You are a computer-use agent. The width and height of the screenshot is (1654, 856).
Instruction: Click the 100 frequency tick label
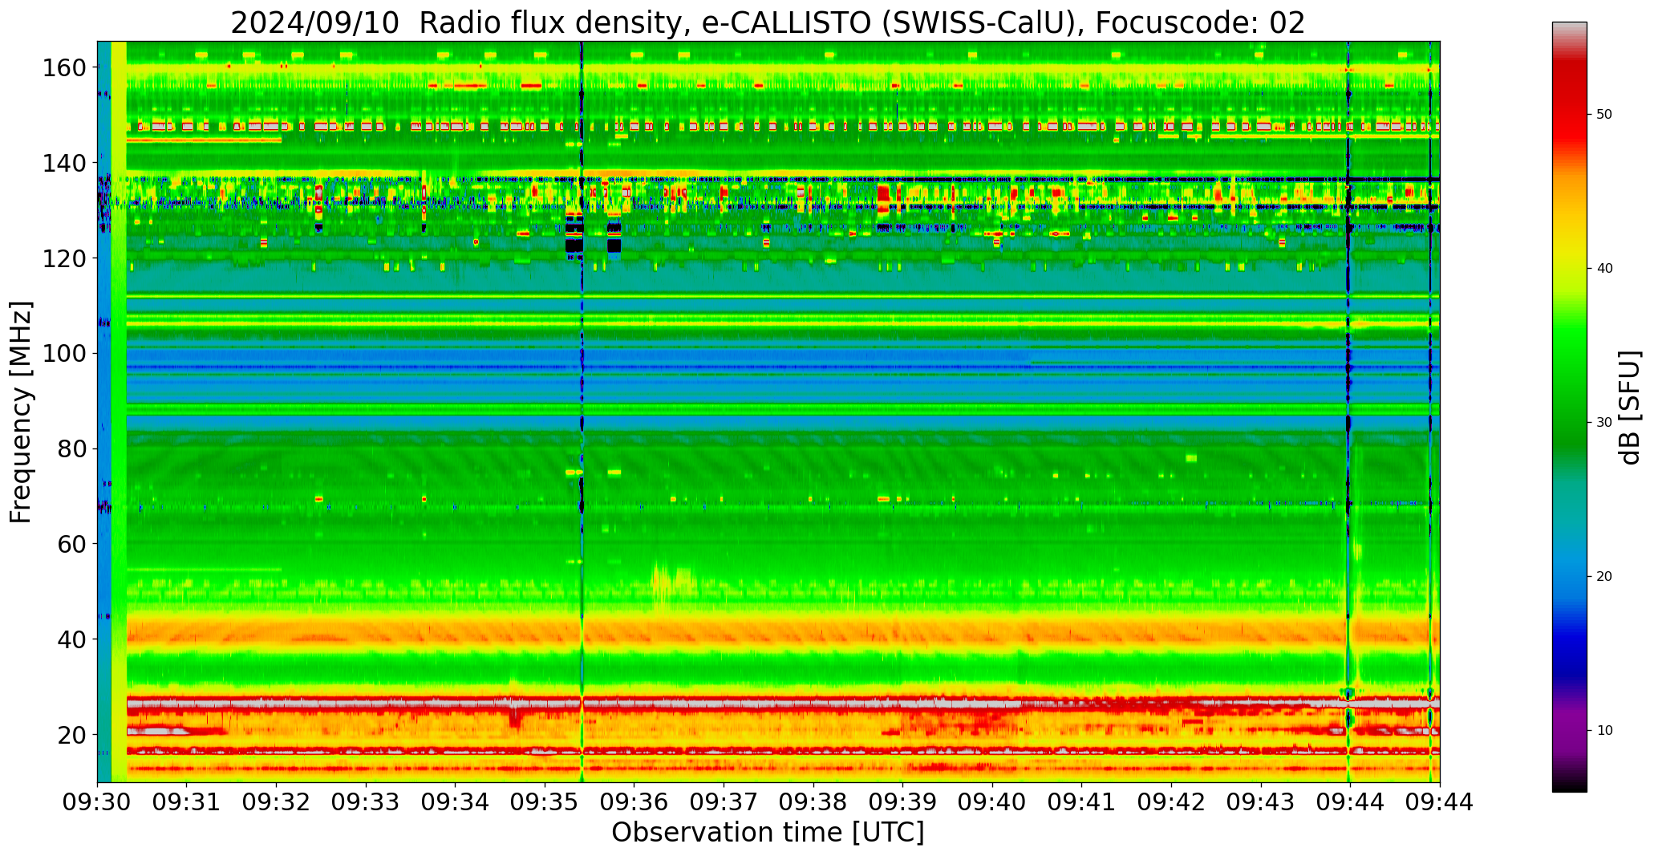pos(64,354)
